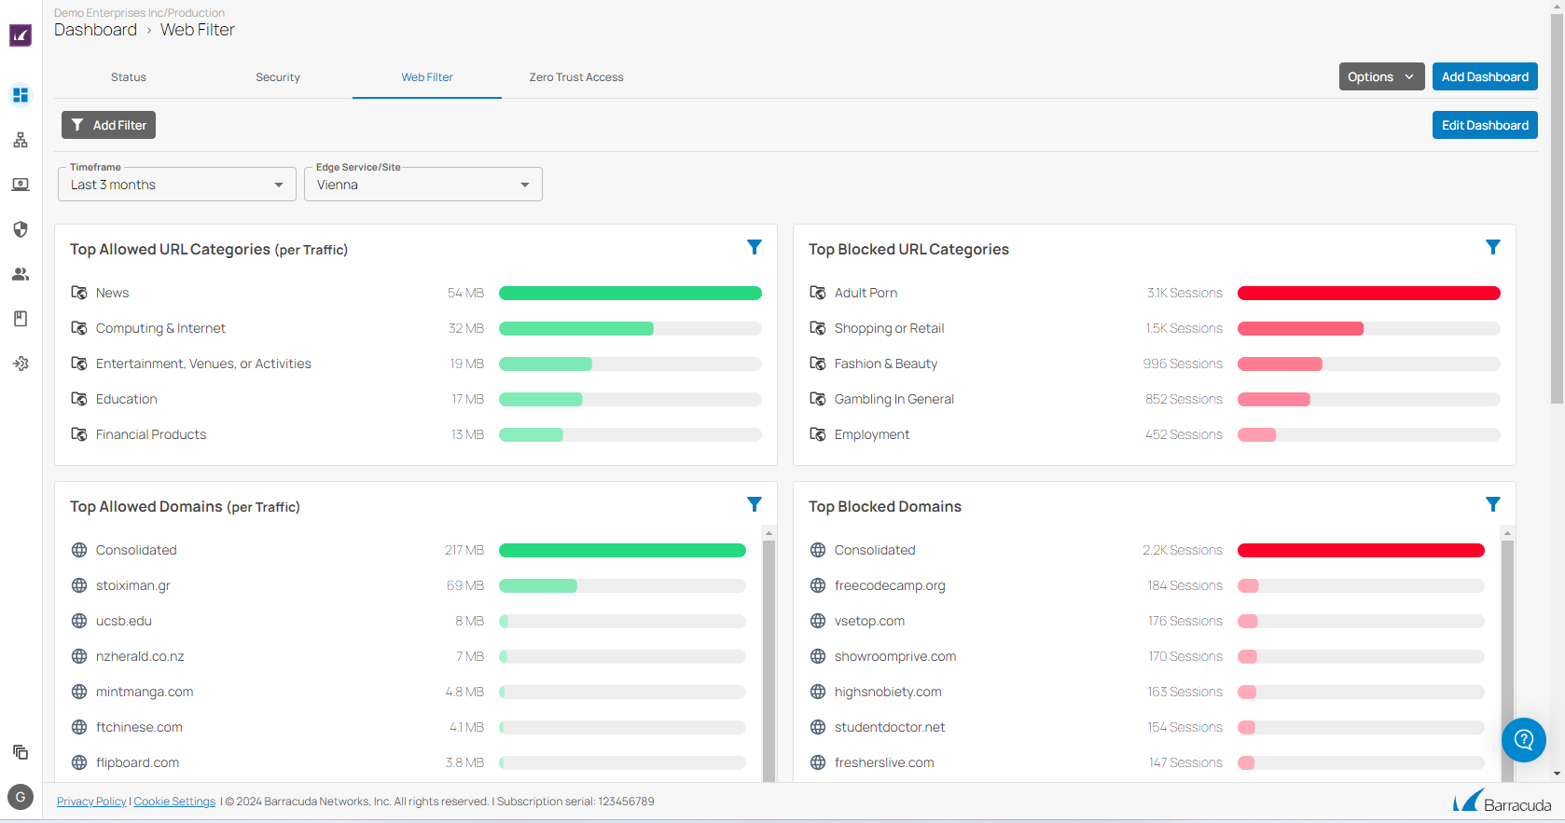
Task: Click the globe icon beside vsetop.com
Action: coord(818,621)
